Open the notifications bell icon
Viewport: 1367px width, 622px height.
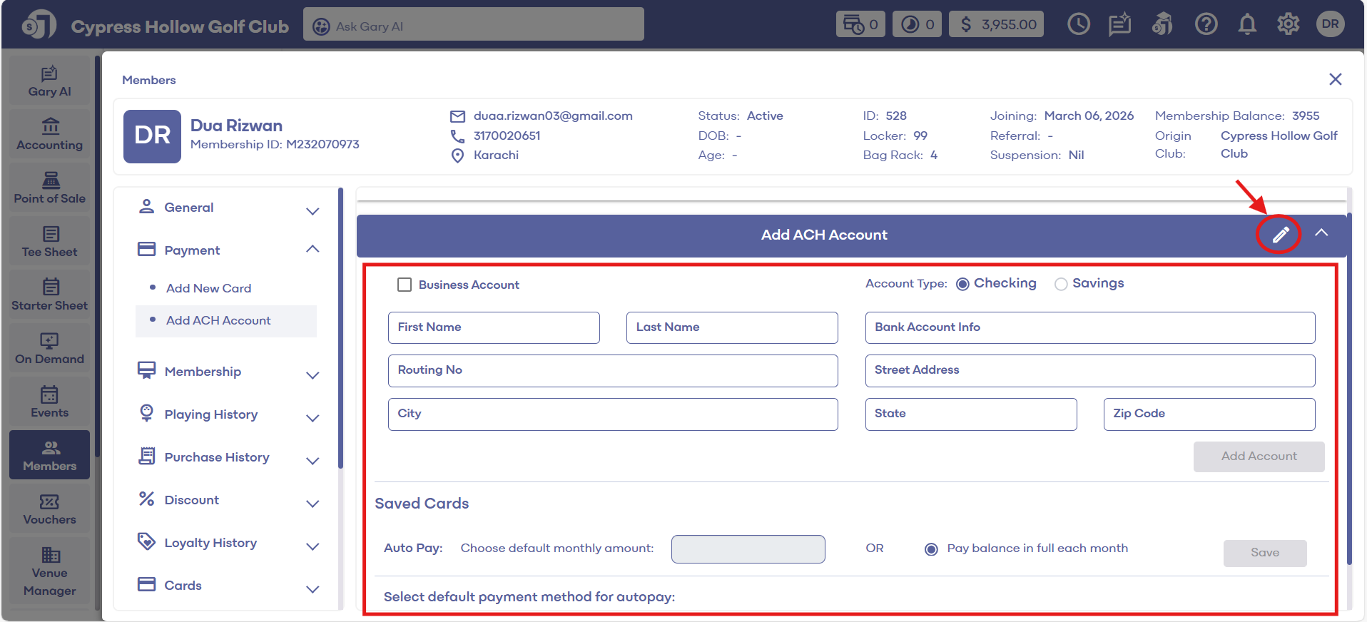pos(1246,25)
